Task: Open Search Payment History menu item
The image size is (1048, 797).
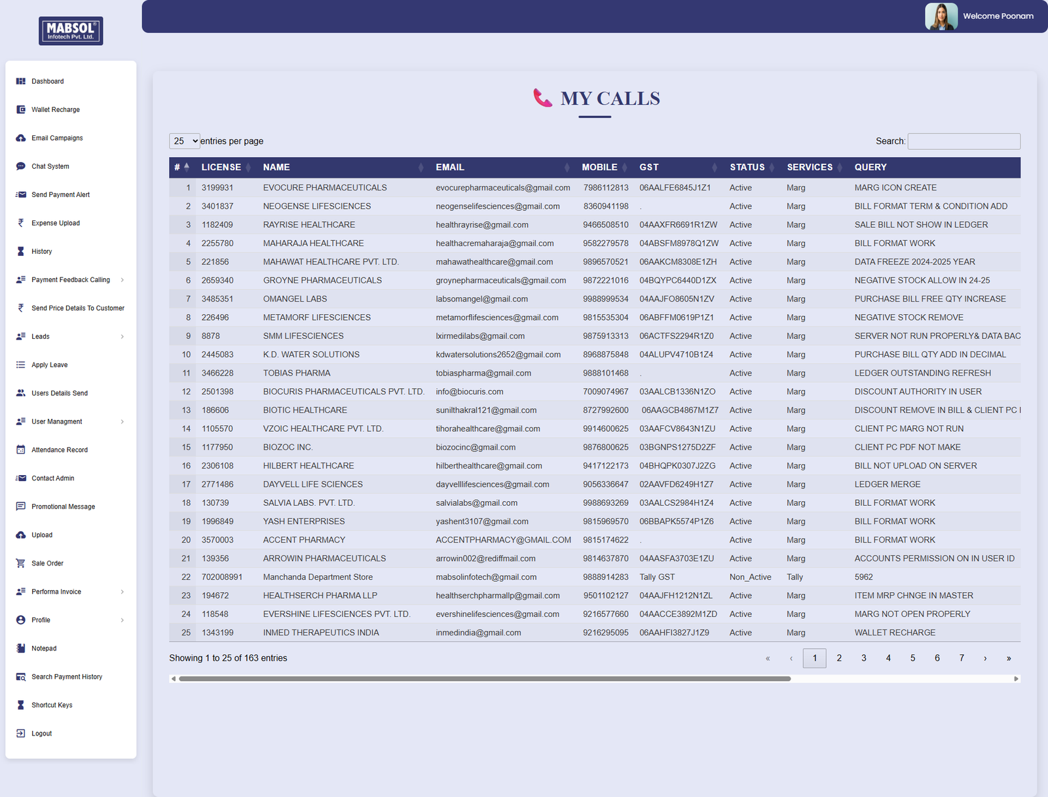Action: pos(67,677)
